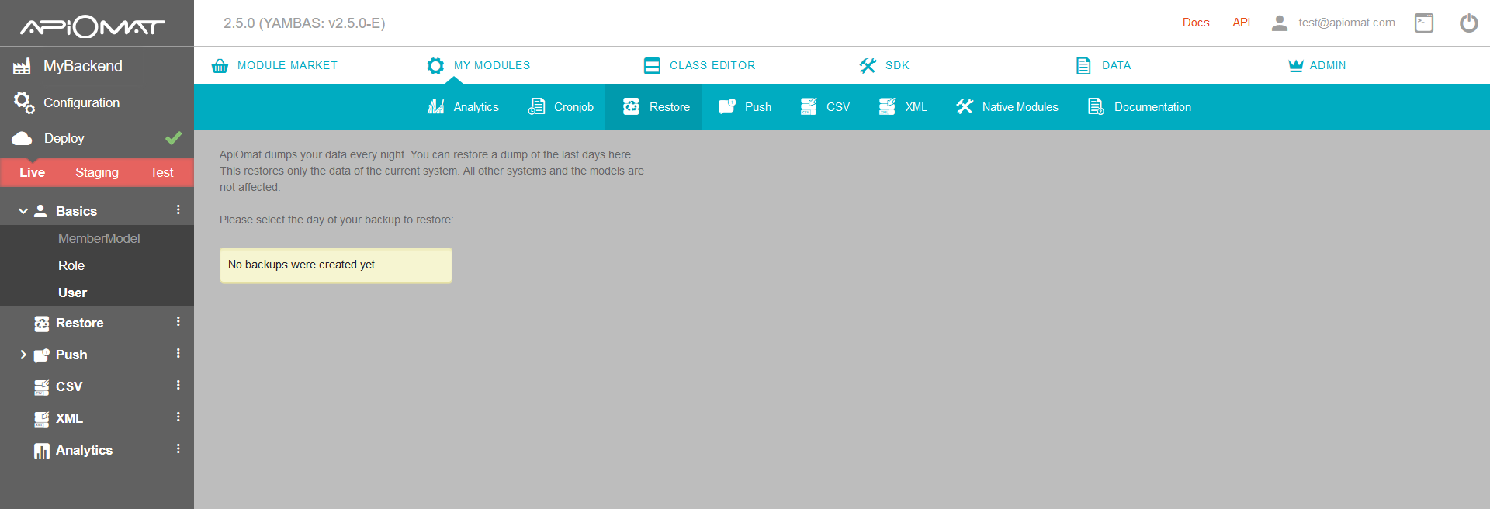Viewport: 1490px width, 509px height.
Task: Switch to Test system
Action: click(161, 172)
